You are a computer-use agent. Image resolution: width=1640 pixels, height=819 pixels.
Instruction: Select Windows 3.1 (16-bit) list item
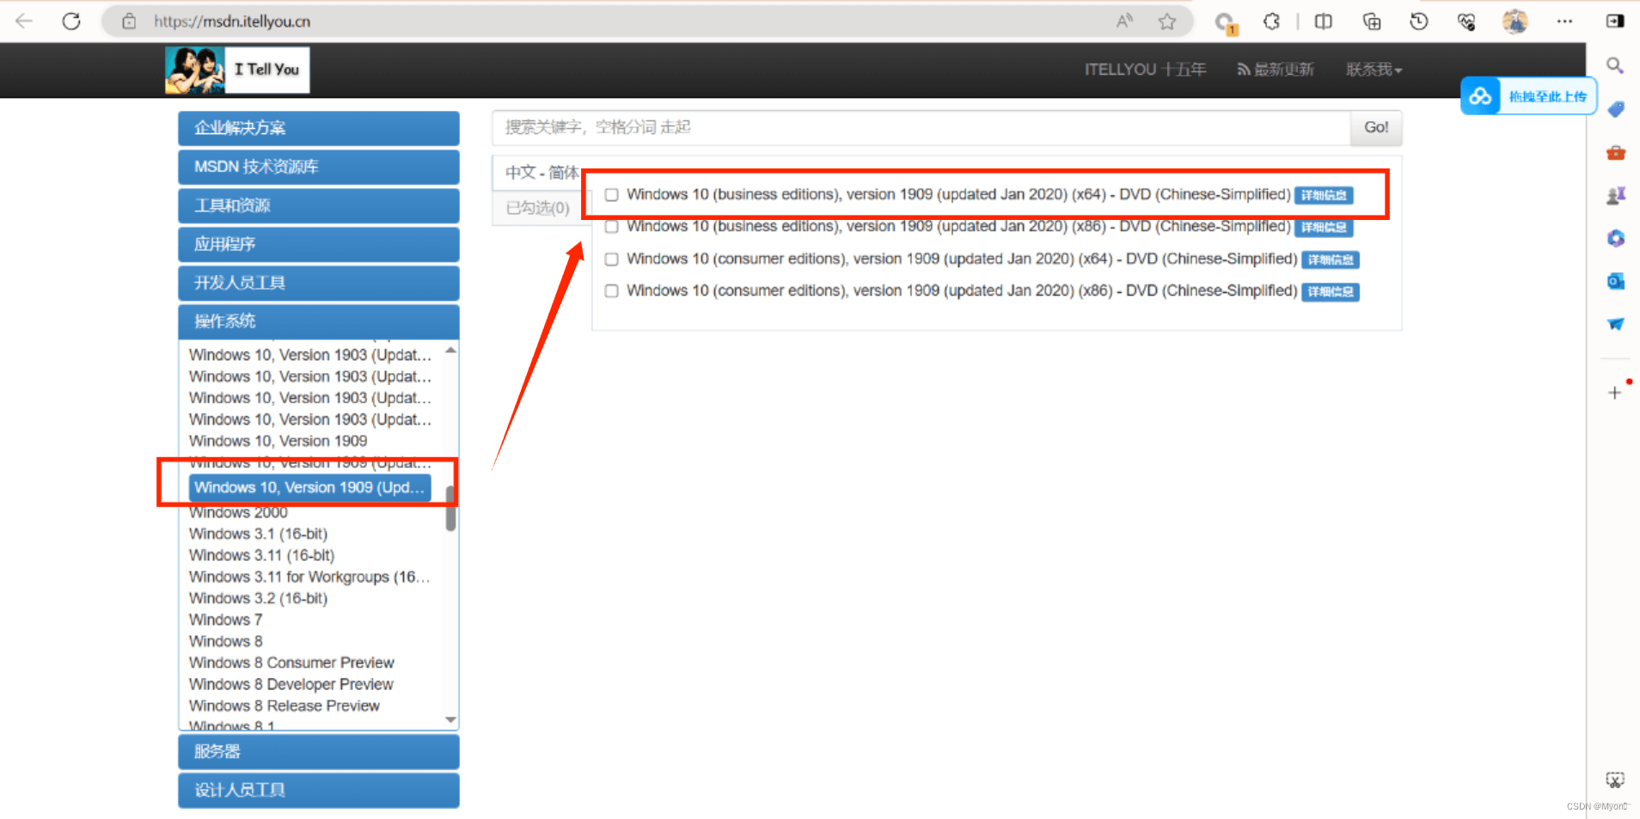258,535
